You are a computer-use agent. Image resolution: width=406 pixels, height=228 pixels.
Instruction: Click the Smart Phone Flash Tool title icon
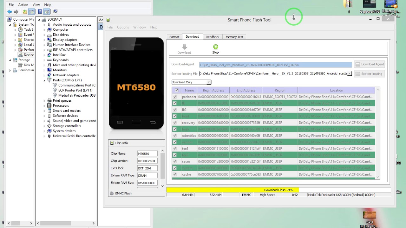(108, 20)
